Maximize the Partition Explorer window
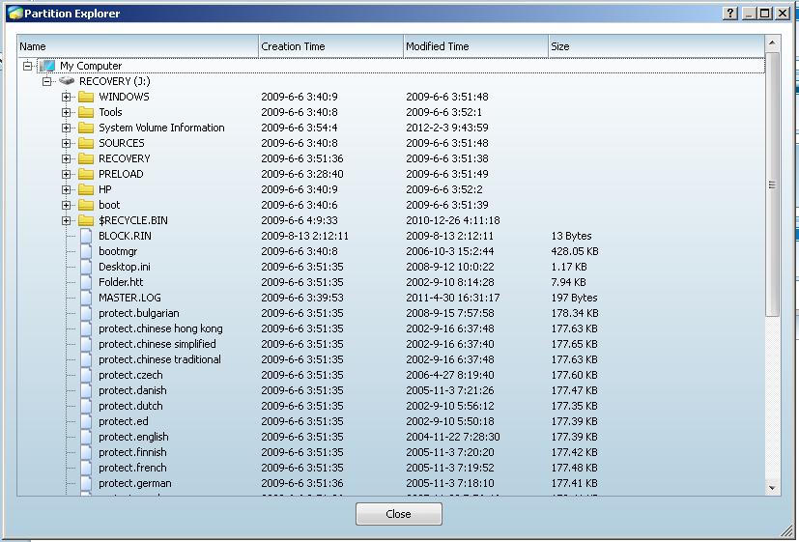799x542 pixels. pyautogui.click(x=765, y=14)
